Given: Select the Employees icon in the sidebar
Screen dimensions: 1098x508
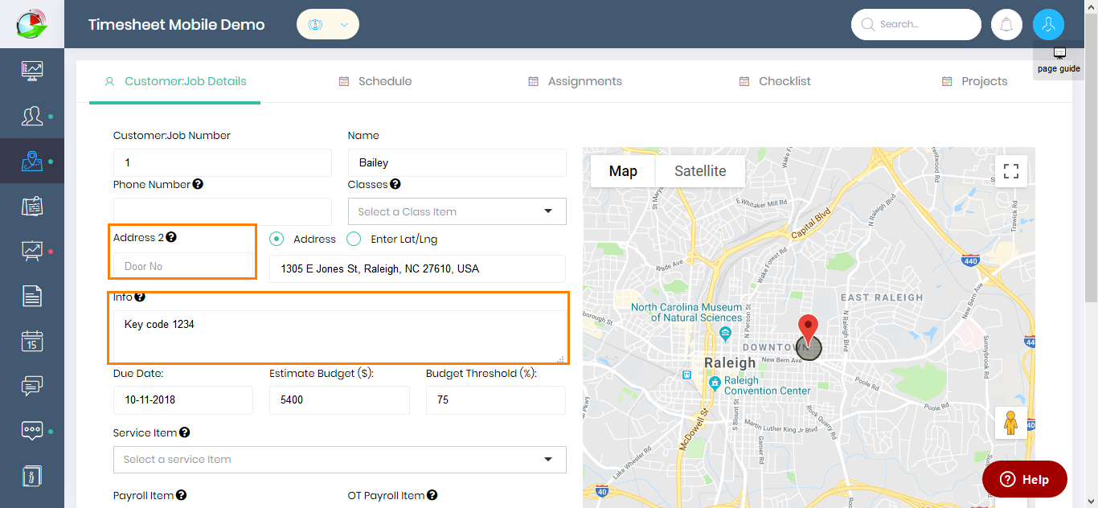Looking at the screenshot, I should [x=32, y=115].
